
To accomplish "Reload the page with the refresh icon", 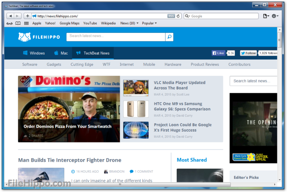I will click(x=178, y=16).
